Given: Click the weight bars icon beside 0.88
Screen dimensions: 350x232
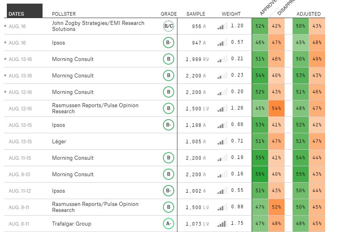Looking at the screenshot, I should 222,207.
